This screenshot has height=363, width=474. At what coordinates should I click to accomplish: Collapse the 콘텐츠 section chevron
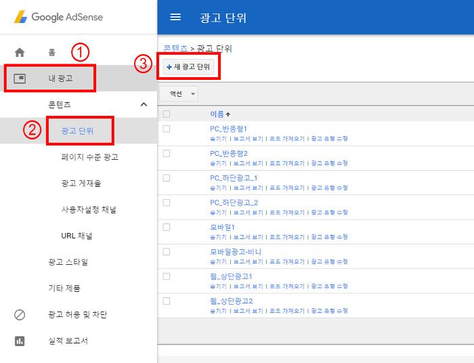click(x=144, y=104)
